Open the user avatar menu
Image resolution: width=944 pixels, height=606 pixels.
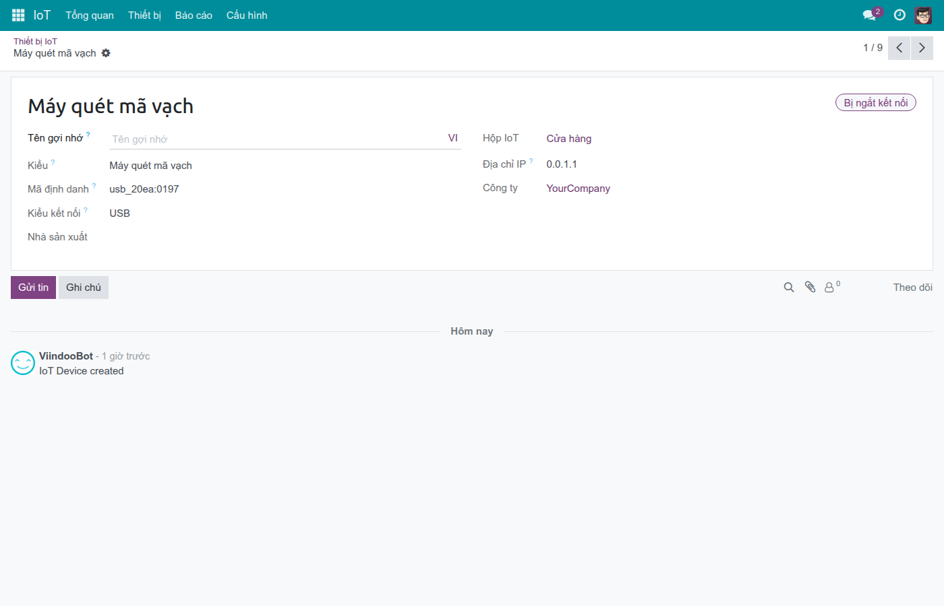(923, 15)
